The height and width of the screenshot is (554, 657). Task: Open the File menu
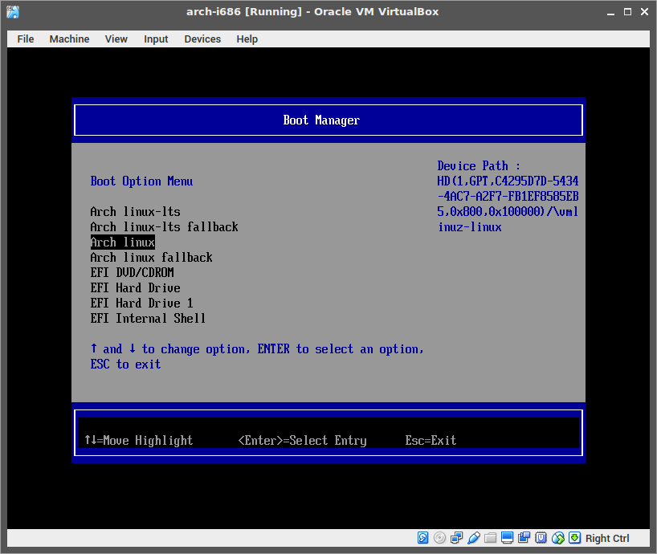26,39
